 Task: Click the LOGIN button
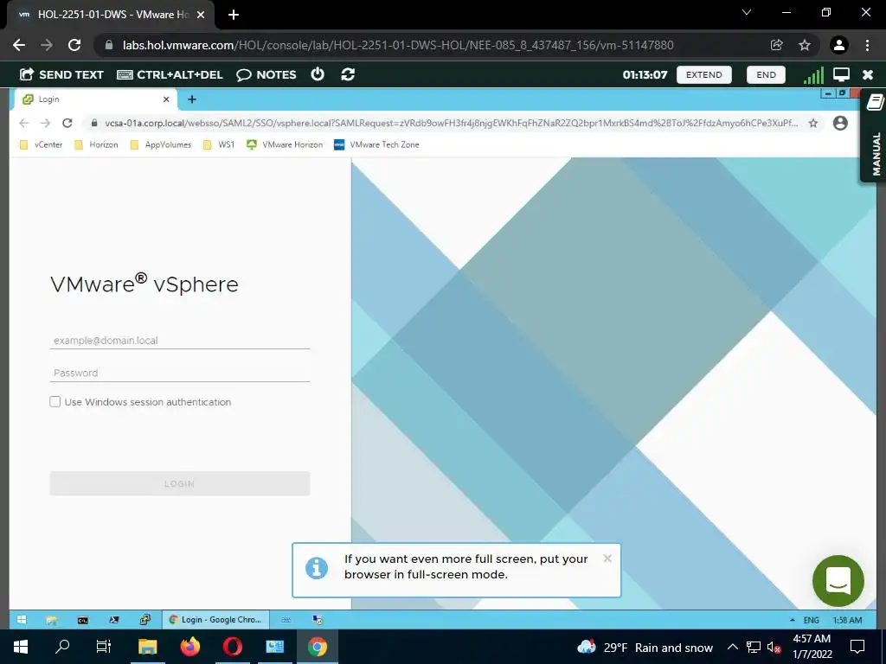pos(180,484)
